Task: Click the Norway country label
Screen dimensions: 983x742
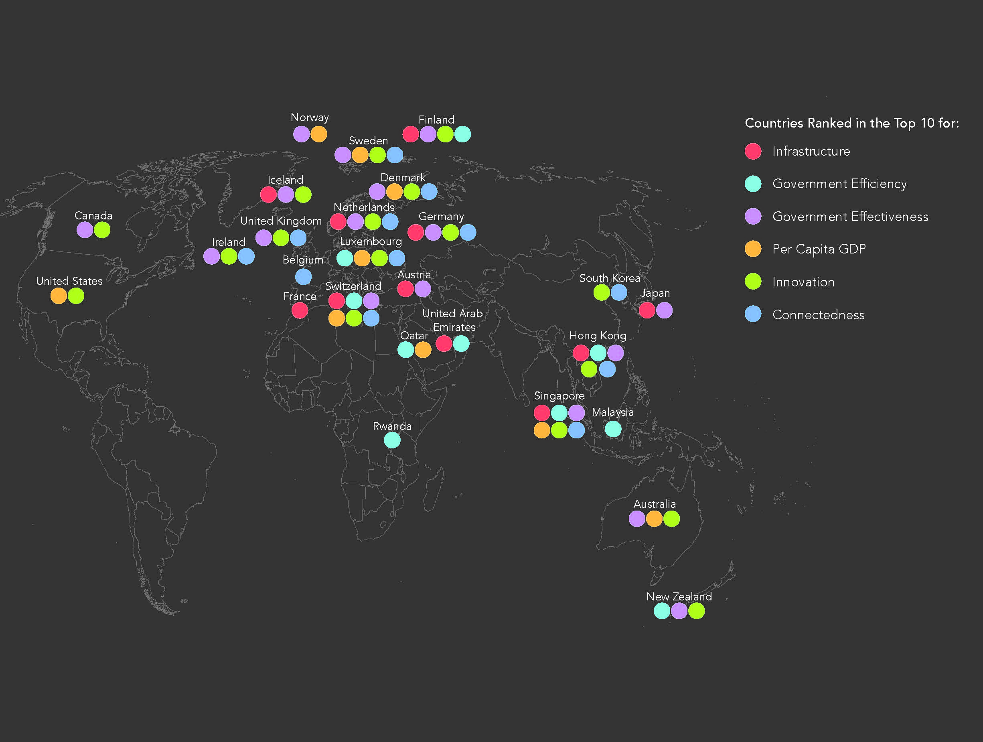Action: click(310, 118)
